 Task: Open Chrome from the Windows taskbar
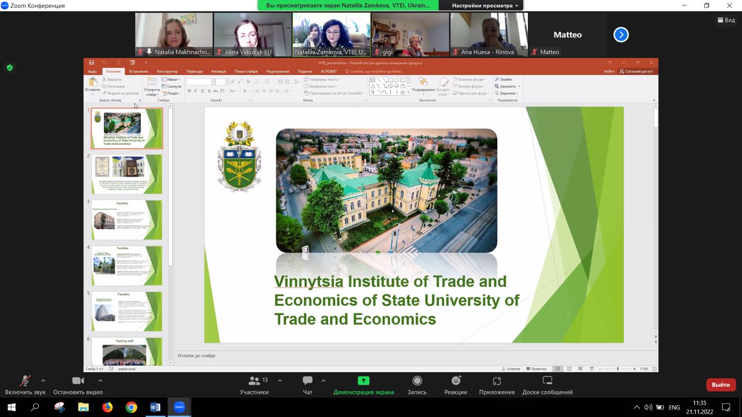(131, 407)
